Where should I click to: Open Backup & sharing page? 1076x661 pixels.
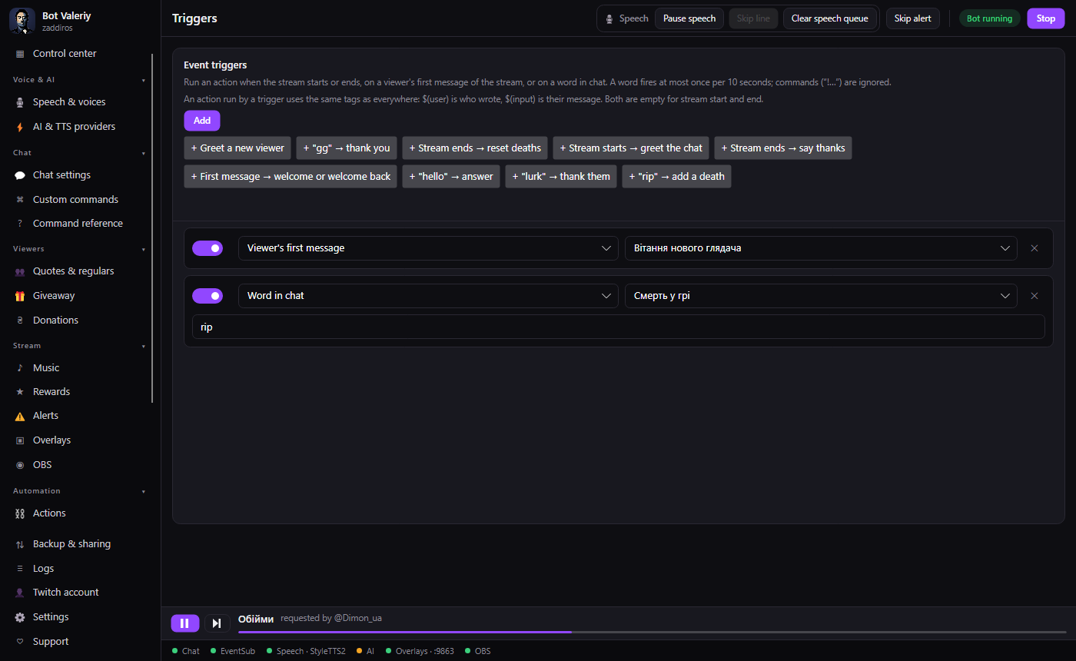[79, 544]
